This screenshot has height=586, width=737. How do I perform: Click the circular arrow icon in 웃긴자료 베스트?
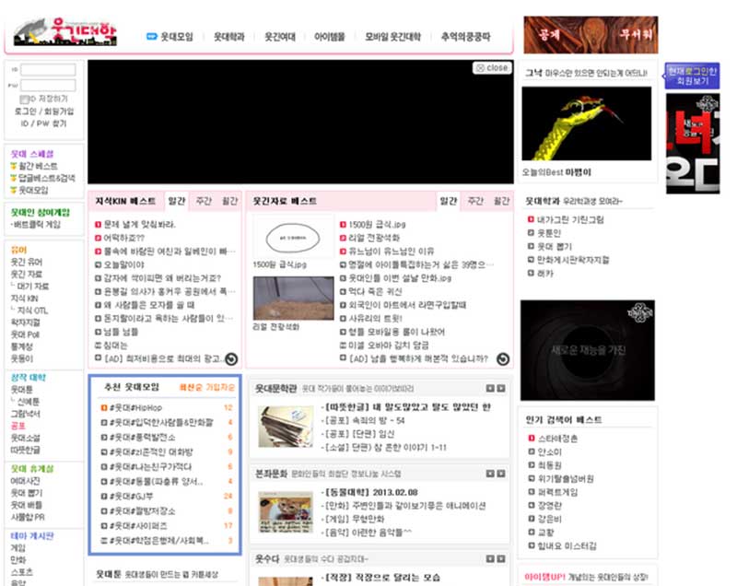tap(503, 358)
